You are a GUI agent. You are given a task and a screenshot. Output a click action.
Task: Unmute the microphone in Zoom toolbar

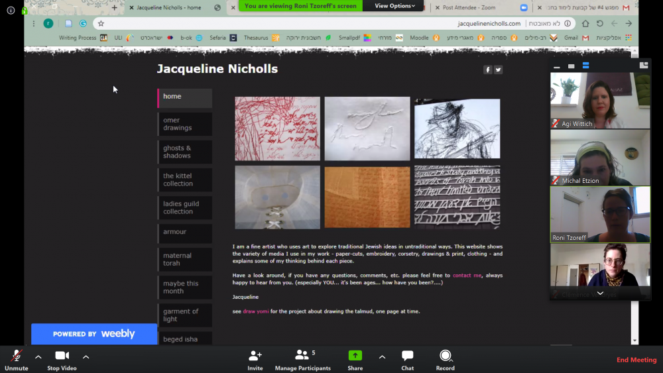16,360
